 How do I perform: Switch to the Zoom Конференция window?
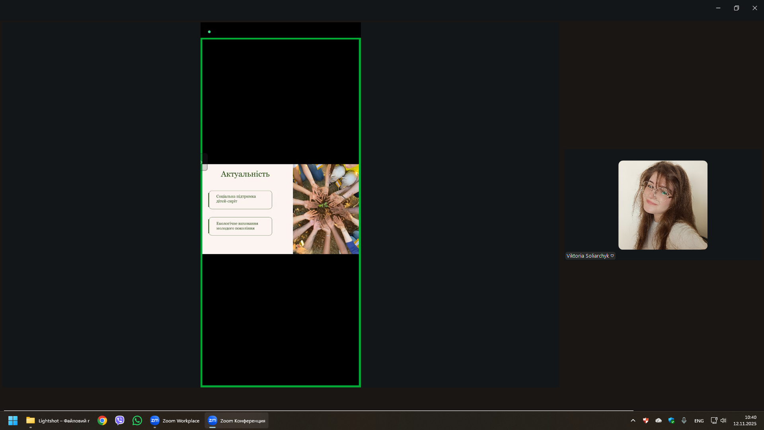coord(236,420)
